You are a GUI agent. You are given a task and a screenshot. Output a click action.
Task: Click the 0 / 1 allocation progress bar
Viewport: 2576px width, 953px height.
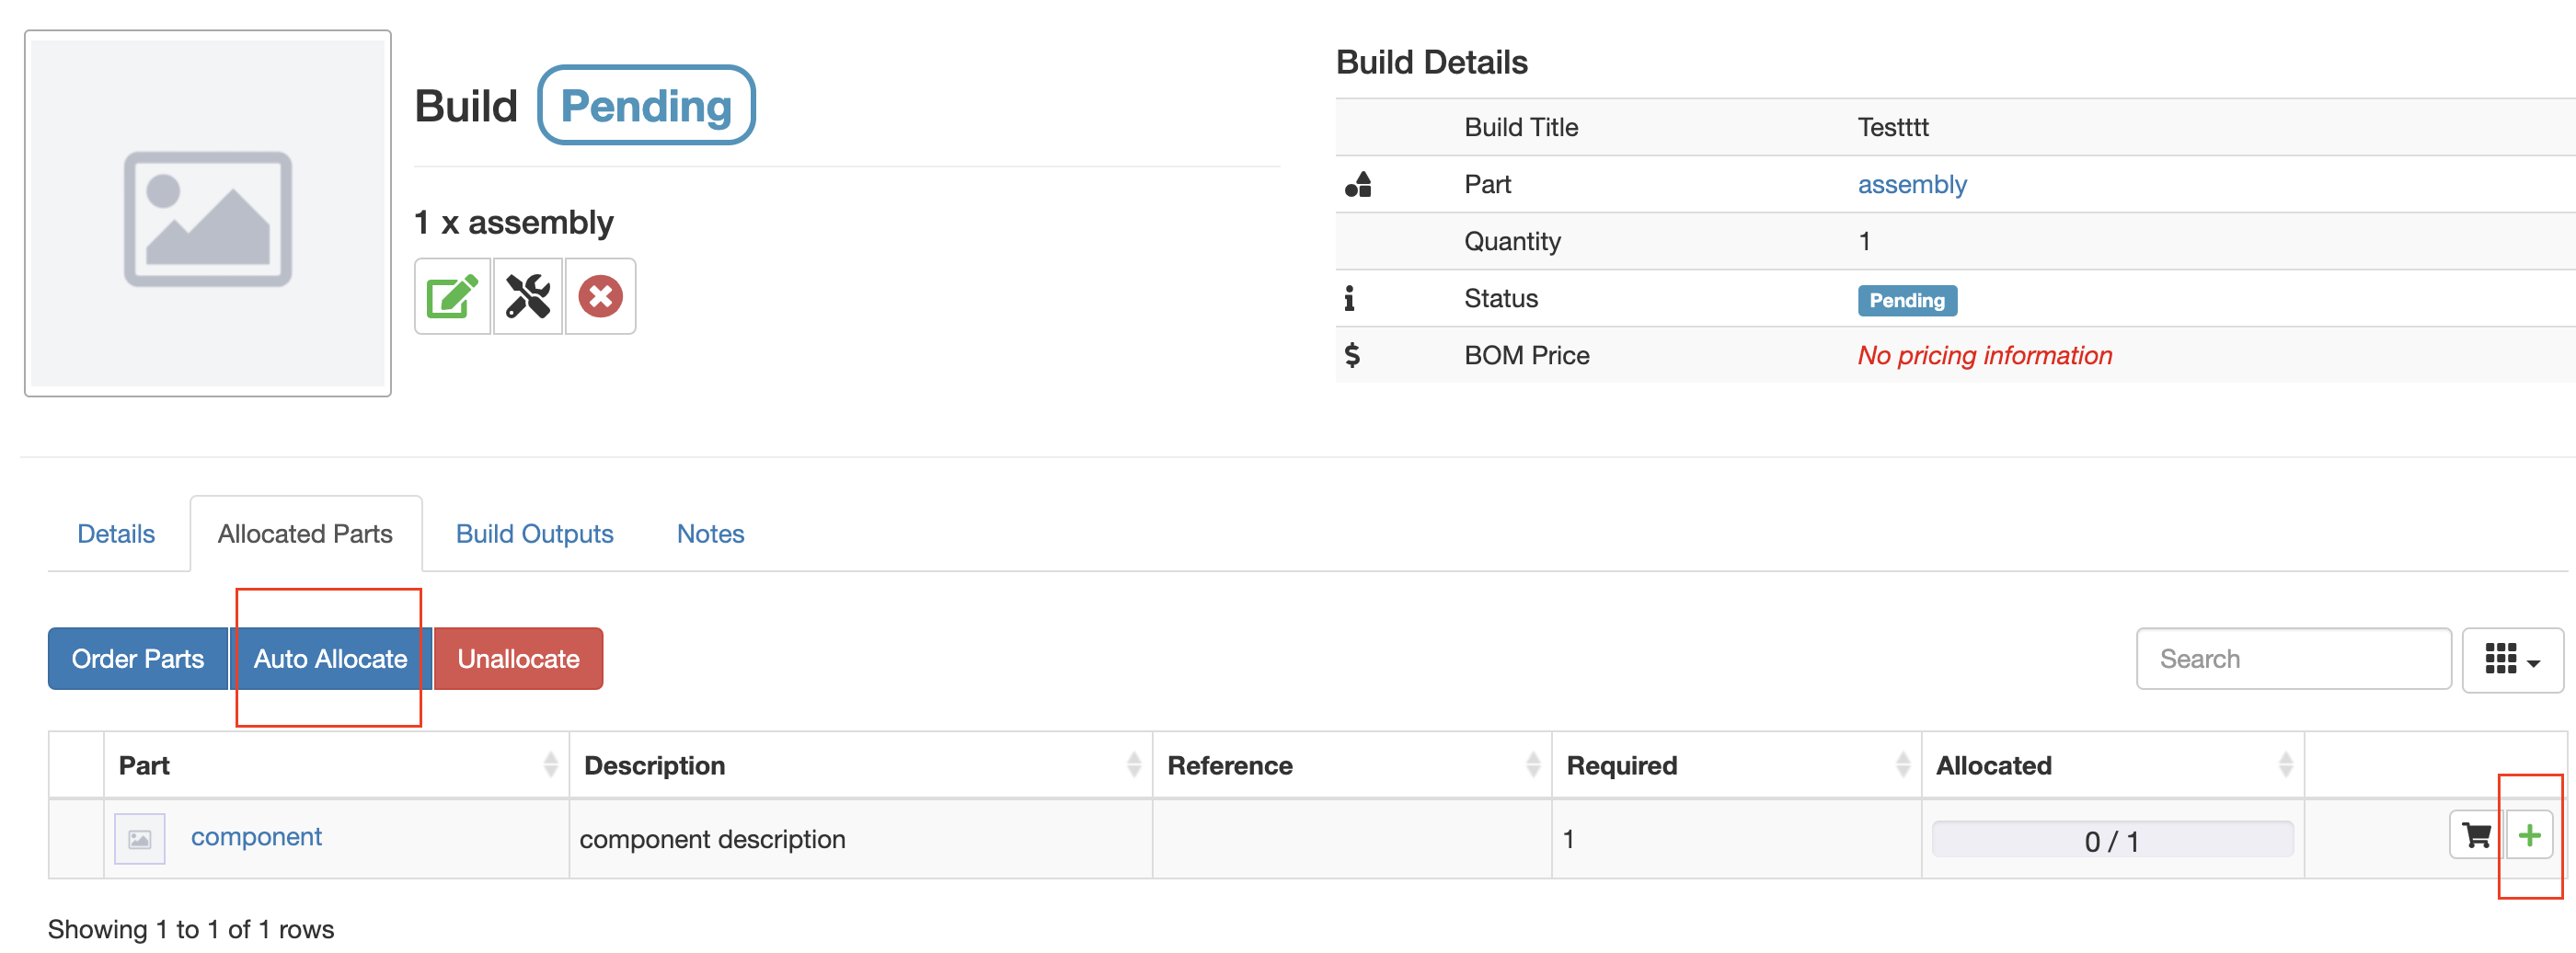pyautogui.click(x=2112, y=839)
